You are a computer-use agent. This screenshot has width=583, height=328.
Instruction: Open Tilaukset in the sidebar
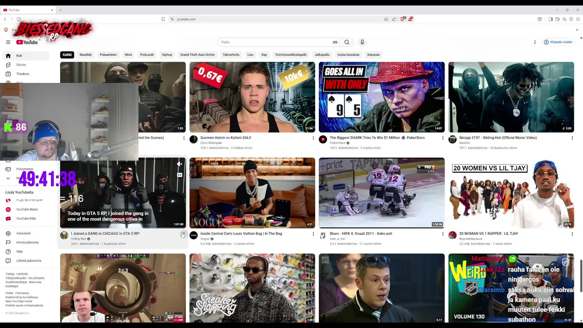[26, 74]
